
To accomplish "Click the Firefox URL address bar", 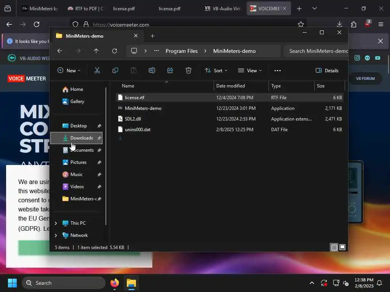I will click(x=189, y=25).
